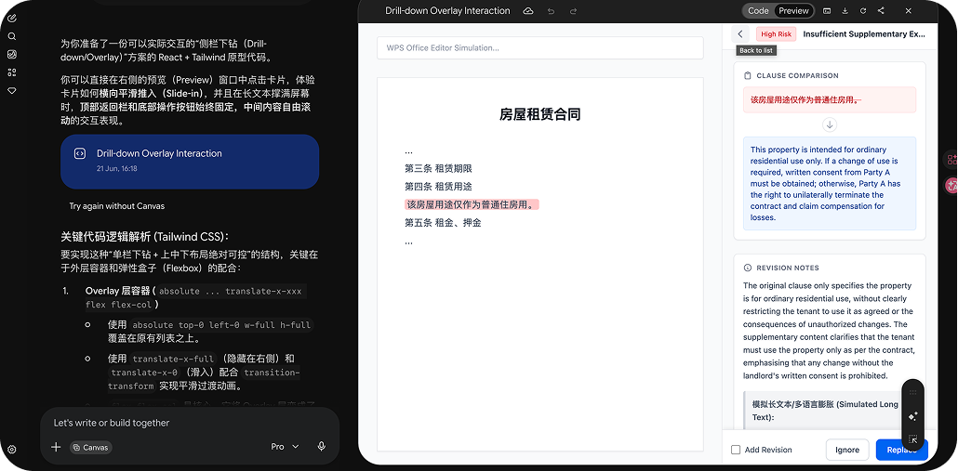
Task: Click the translate icon at right edge
Action: (951, 186)
